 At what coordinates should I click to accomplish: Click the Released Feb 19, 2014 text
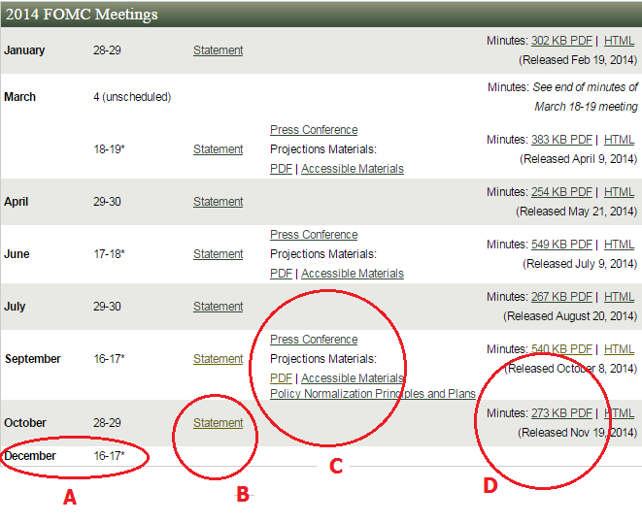tap(578, 60)
